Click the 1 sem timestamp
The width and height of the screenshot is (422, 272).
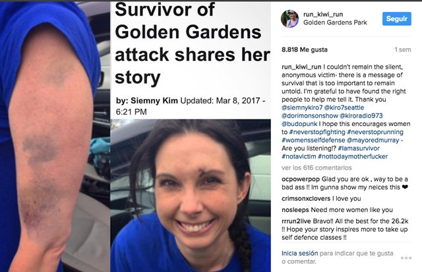click(x=403, y=50)
